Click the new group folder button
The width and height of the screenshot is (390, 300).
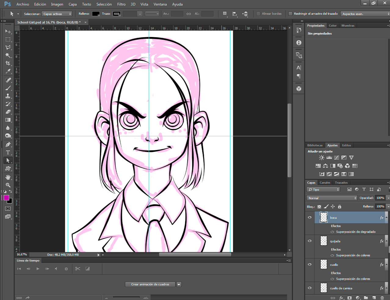click(x=366, y=298)
